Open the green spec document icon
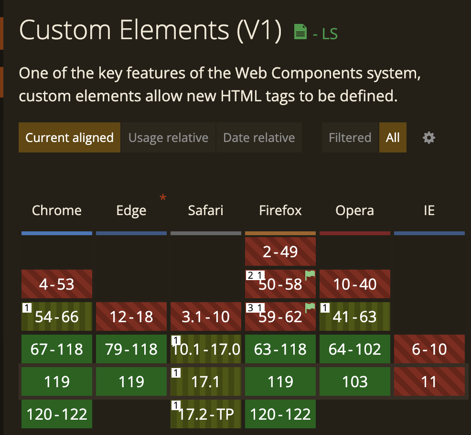Screen dimensions: 471x435 point(300,32)
